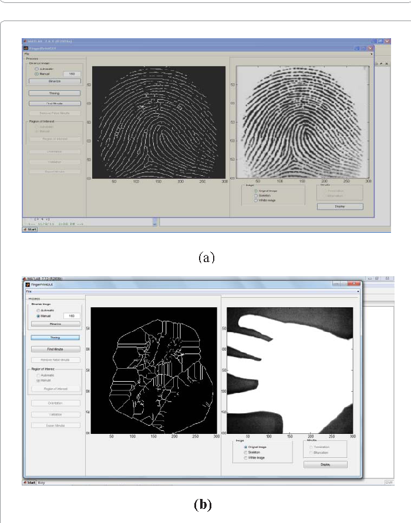Select Automatic binarize option in window (b)

tap(38, 311)
